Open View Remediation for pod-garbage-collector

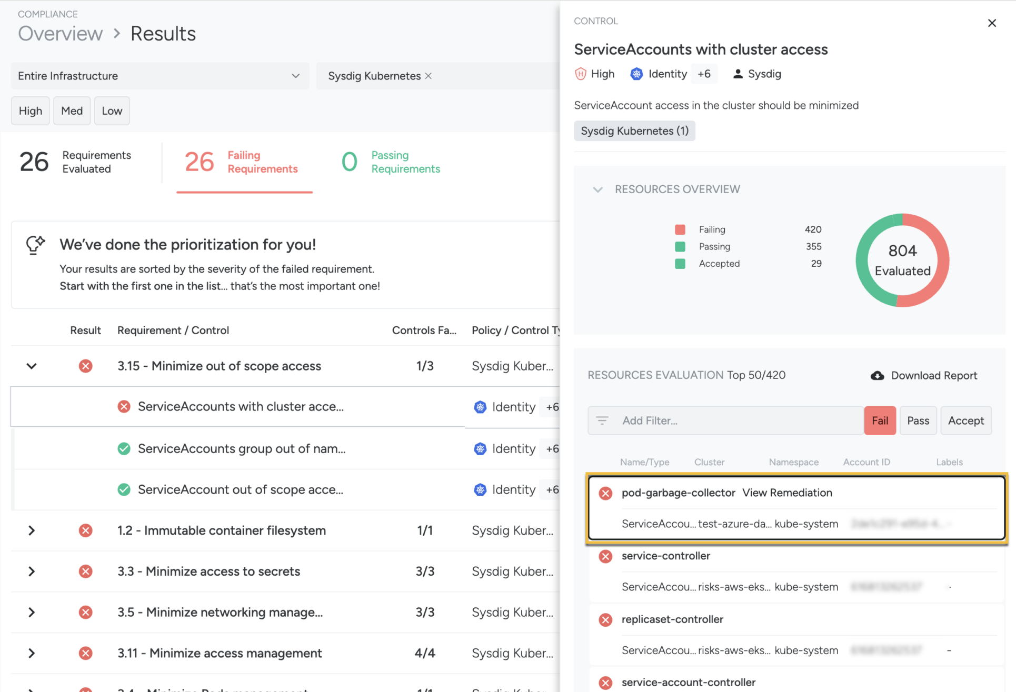[x=787, y=493]
